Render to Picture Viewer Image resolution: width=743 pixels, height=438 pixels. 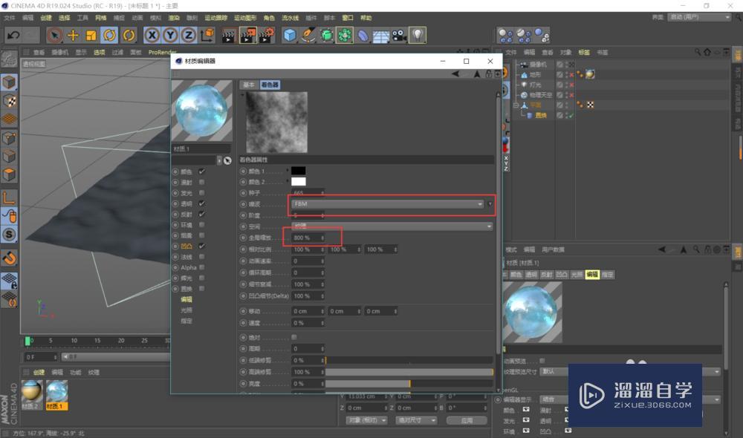coord(248,35)
